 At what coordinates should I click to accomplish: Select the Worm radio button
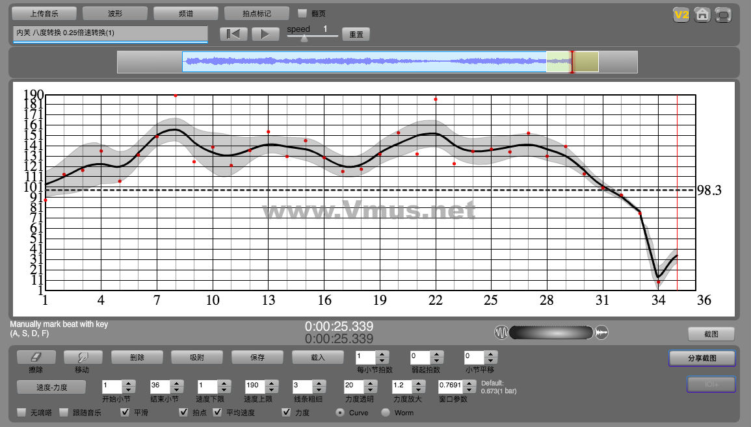[386, 413]
